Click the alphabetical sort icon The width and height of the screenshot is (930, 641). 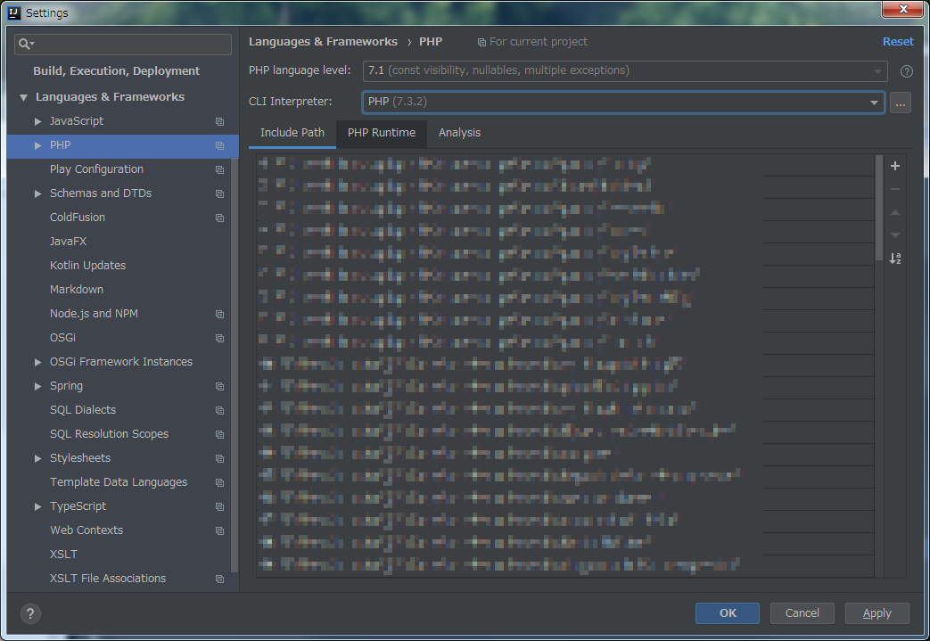point(895,259)
